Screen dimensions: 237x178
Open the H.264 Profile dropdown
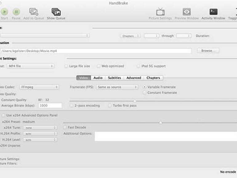coord(40,134)
